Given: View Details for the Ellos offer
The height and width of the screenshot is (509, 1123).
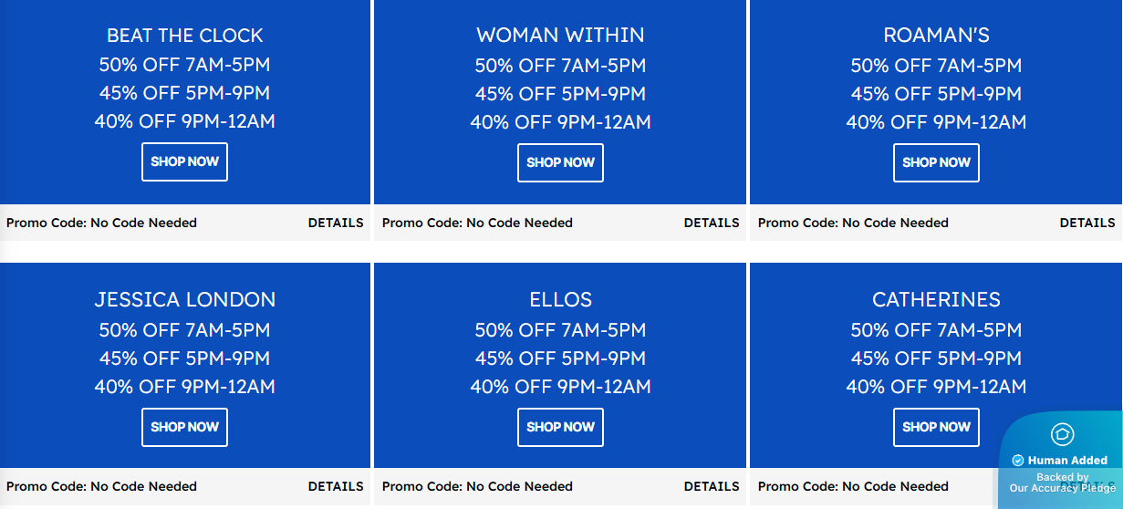Looking at the screenshot, I should (712, 486).
